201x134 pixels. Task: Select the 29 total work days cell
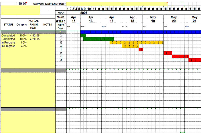click(x=61, y=32)
